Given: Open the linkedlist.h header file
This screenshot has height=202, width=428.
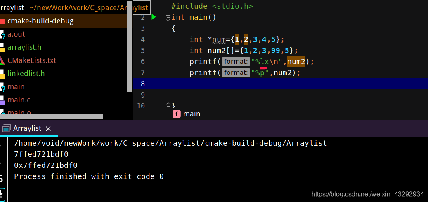Looking at the screenshot, I should pyautogui.click(x=26, y=74).
